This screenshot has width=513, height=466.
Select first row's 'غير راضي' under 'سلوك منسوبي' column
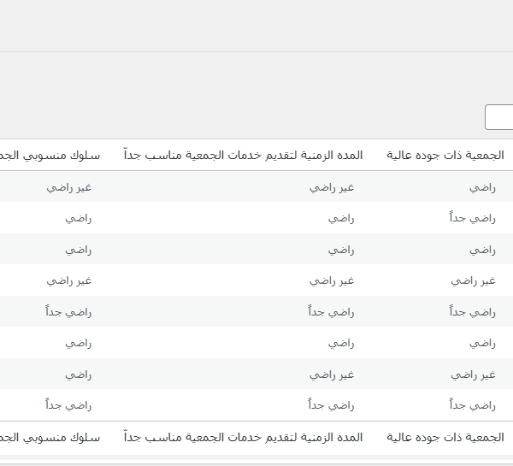point(69,188)
